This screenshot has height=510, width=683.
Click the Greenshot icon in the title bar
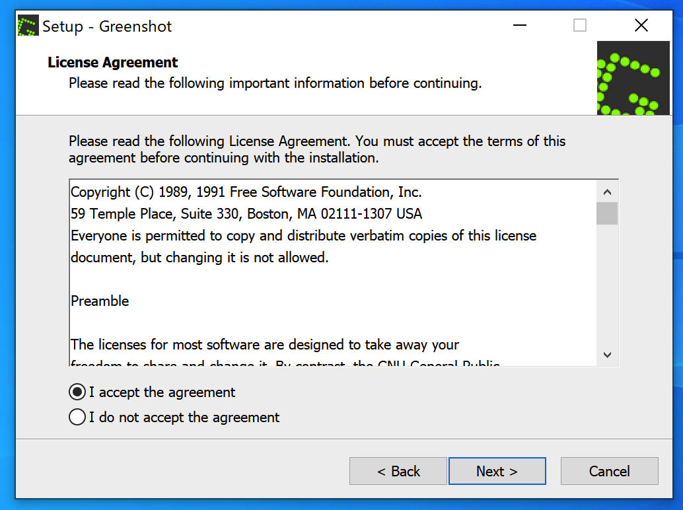[x=28, y=26]
